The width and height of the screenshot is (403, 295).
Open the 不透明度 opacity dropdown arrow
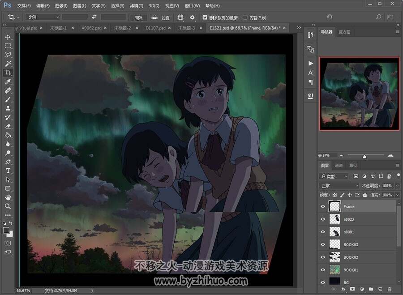coord(397,185)
